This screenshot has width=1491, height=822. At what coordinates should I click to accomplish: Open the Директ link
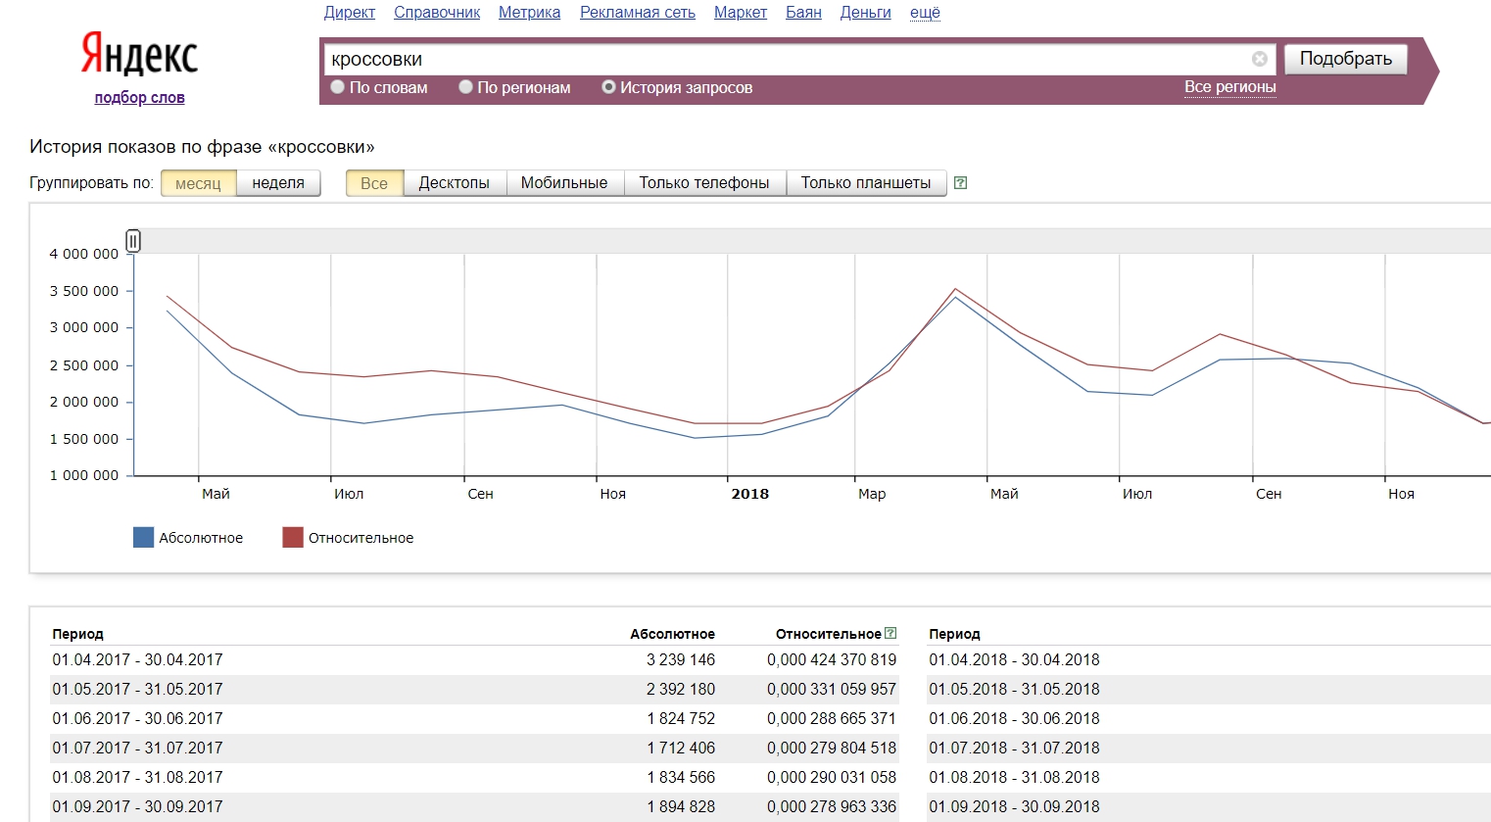[x=350, y=13]
